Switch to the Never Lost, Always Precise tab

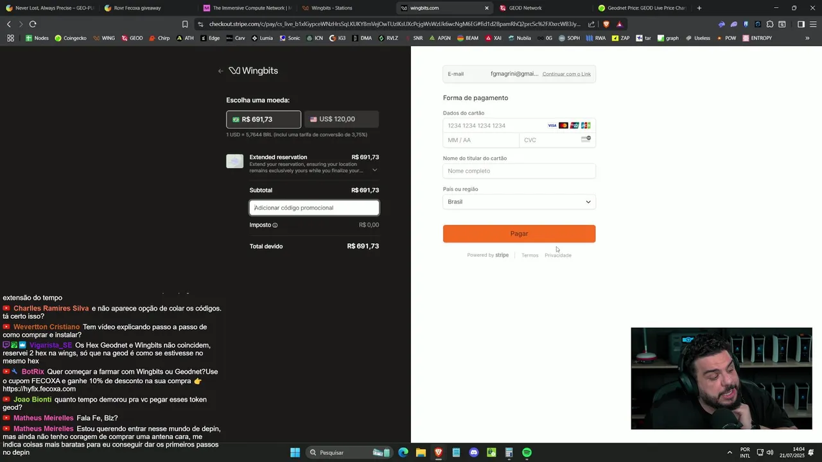[49, 8]
